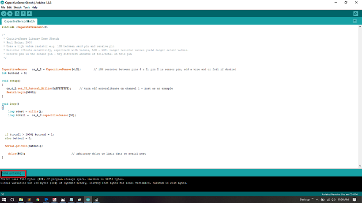Click 'Arduino/Genuino Uno on COM14' status text

click(339, 194)
